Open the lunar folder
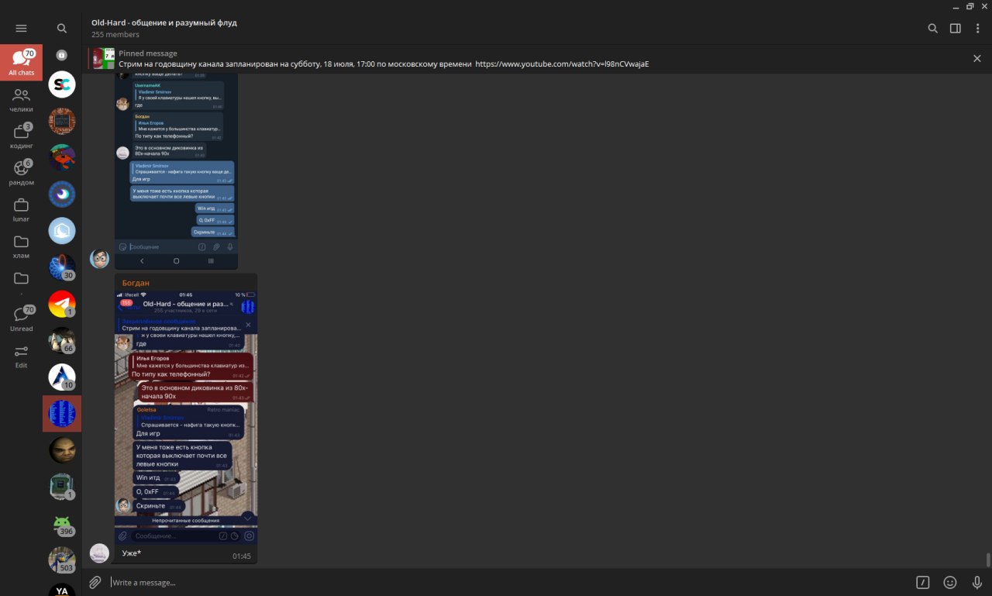This screenshot has width=992, height=596. pos(21,209)
